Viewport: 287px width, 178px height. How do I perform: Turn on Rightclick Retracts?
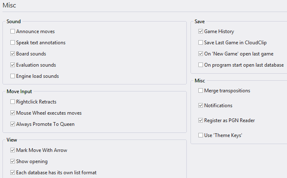(13, 102)
